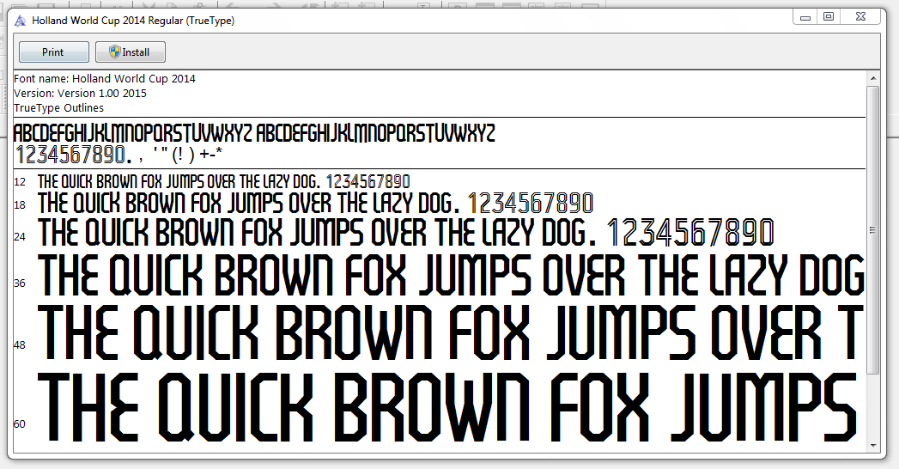Image resolution: width=899 pixels, height=469 pixels.
Task: Close the Holland World Cup font window
Action: (x=860, y=17)
